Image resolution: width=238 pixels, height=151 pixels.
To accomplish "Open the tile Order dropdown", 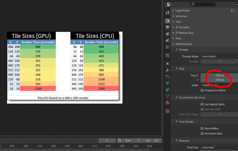I will [x=219, y=85].
